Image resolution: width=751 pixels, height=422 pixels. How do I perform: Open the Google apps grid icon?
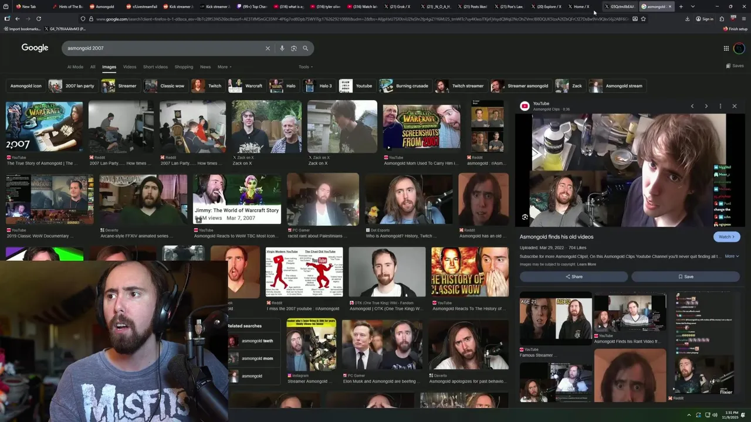click(x=726, y=48)
